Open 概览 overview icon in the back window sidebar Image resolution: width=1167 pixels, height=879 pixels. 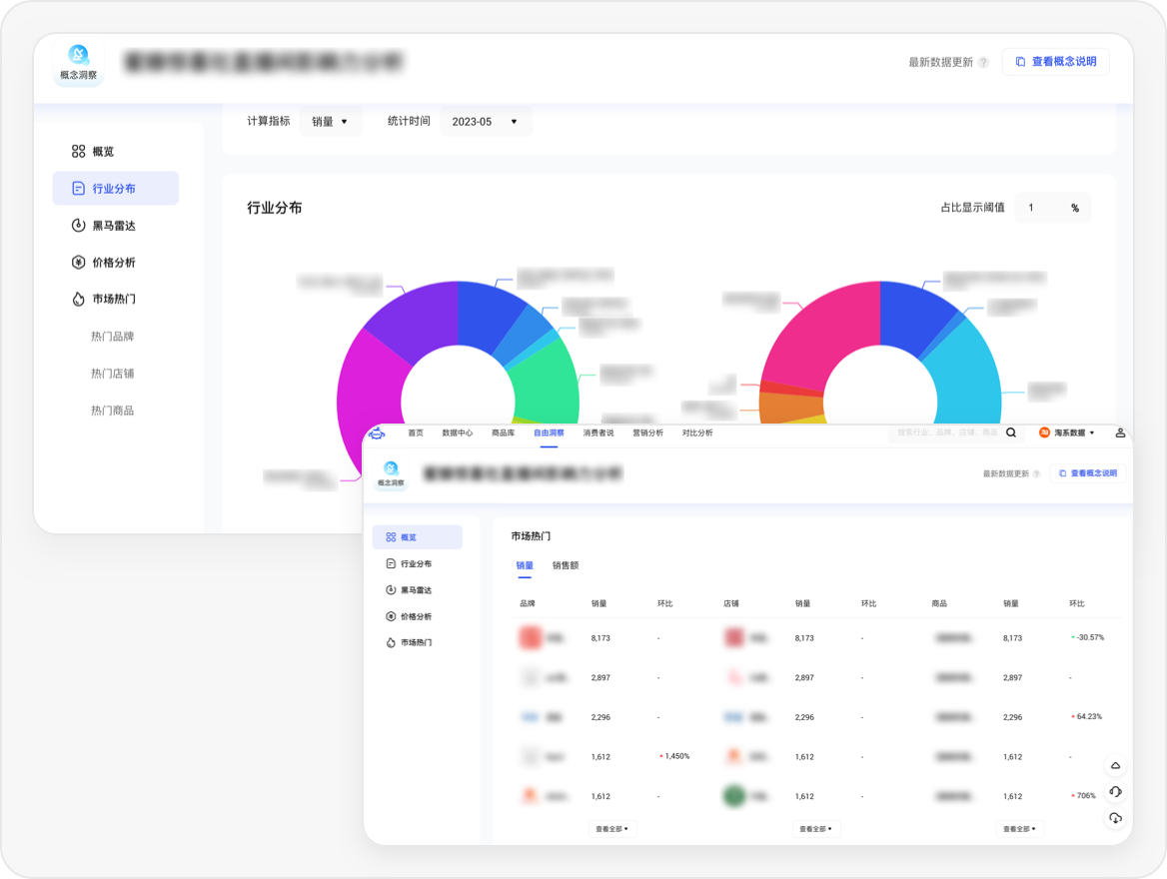point(78,152)
